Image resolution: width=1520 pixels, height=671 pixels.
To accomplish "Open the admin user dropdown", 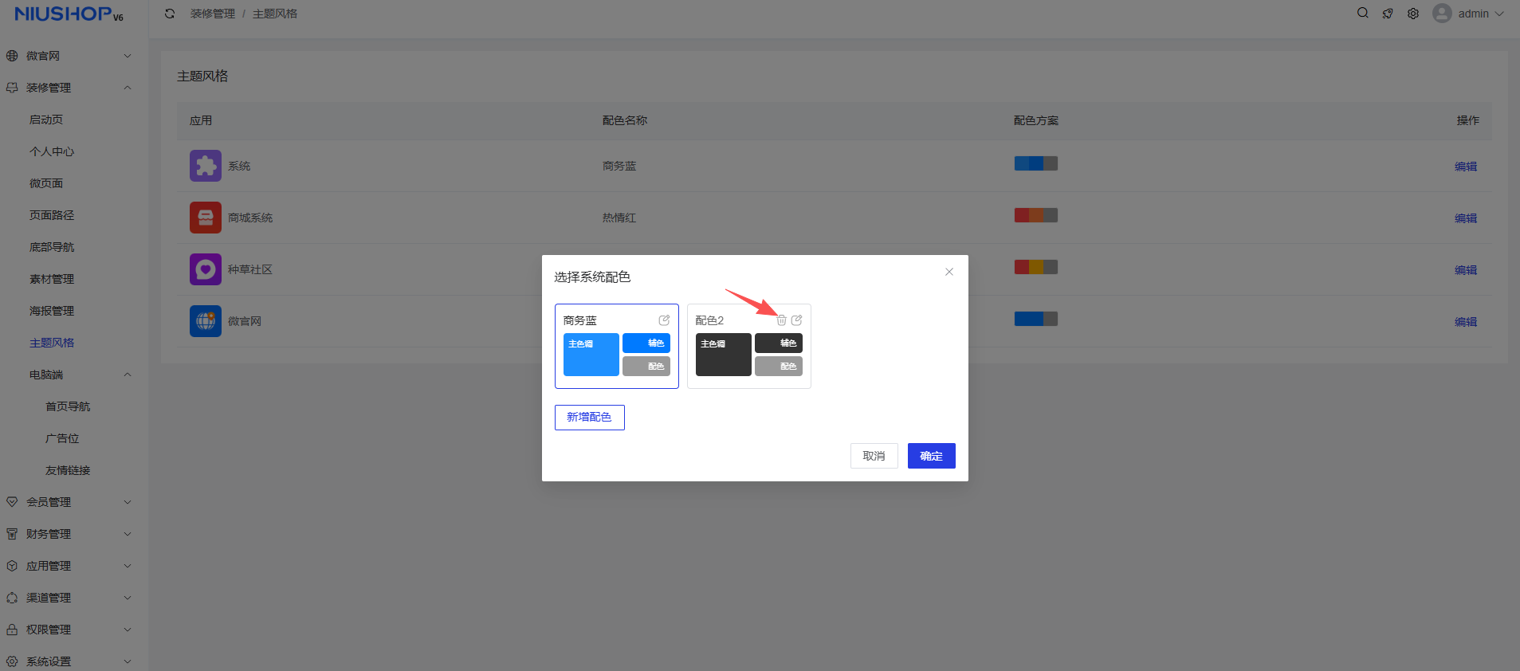I will [1468, 14].
